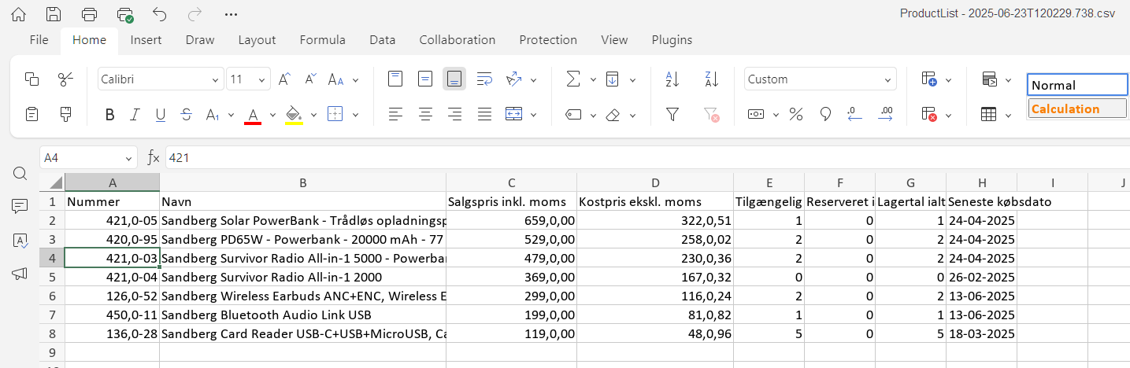The image size is (1130, 368).
Task: Open the Custom number format dropdown
Action: click(887, 79)
